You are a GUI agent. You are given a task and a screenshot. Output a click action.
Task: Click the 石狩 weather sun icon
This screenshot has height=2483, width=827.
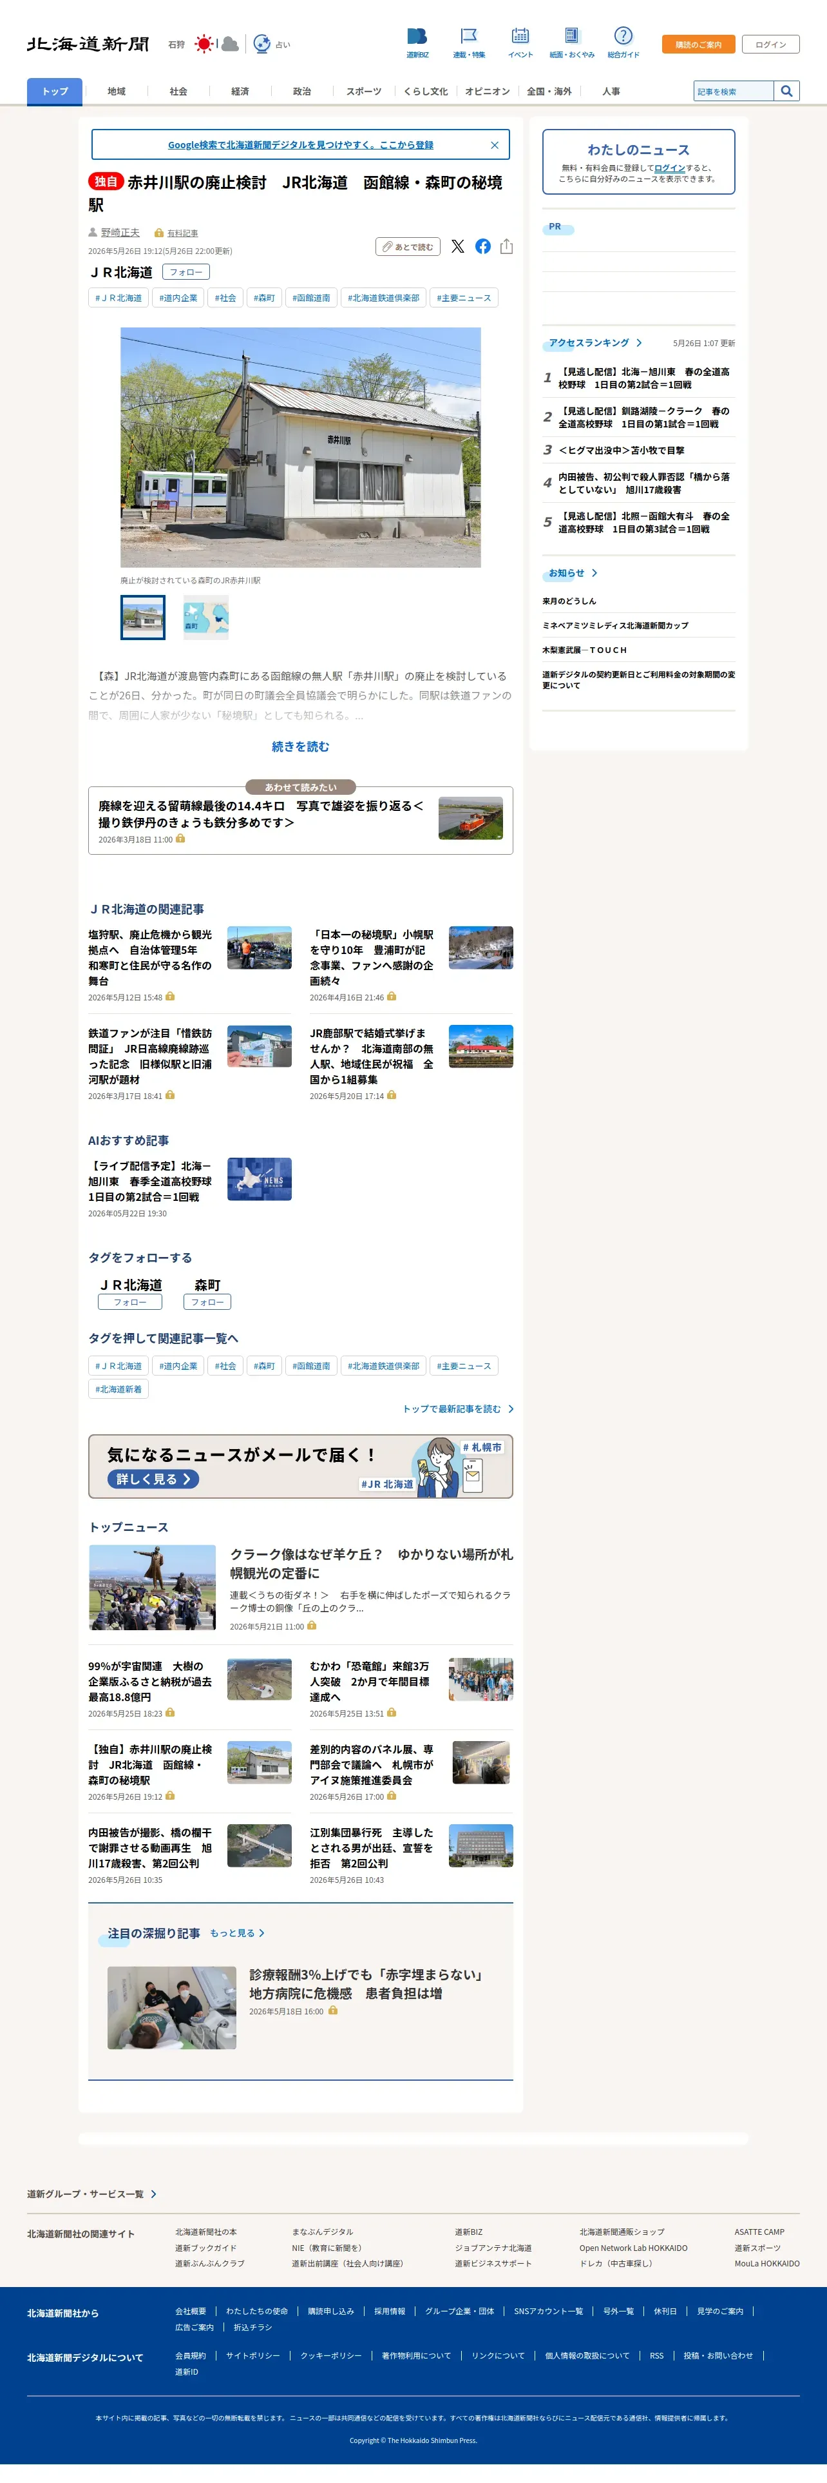204,43
